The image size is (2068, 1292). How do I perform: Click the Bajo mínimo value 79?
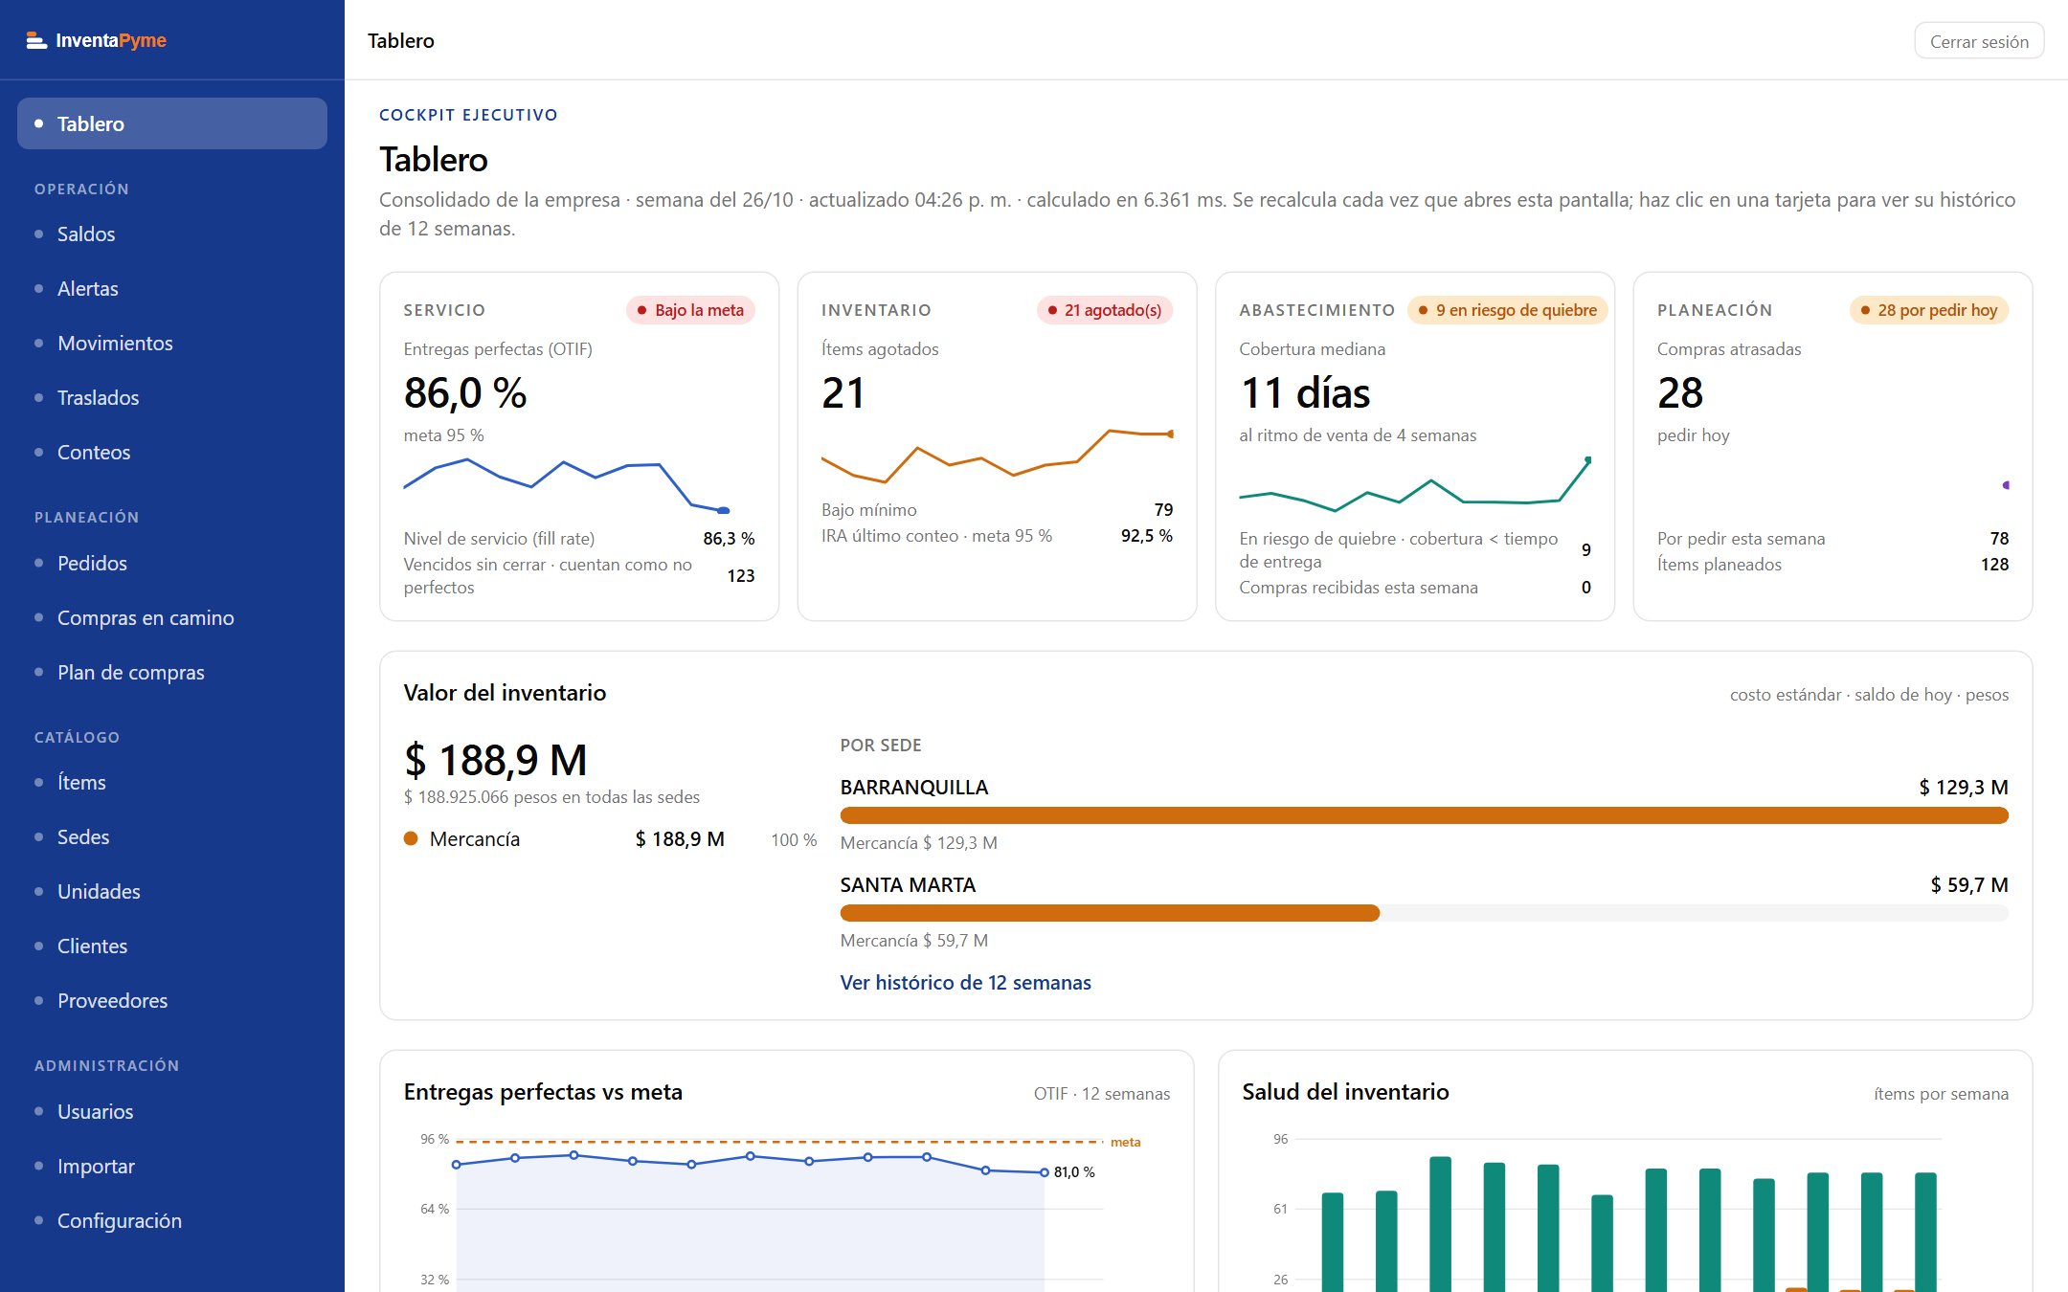click(x=1163, y=510)
